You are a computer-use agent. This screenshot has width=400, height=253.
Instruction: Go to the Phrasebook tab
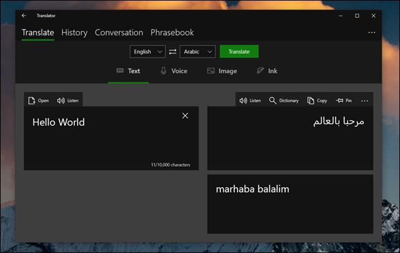click(x=172, y=32)
